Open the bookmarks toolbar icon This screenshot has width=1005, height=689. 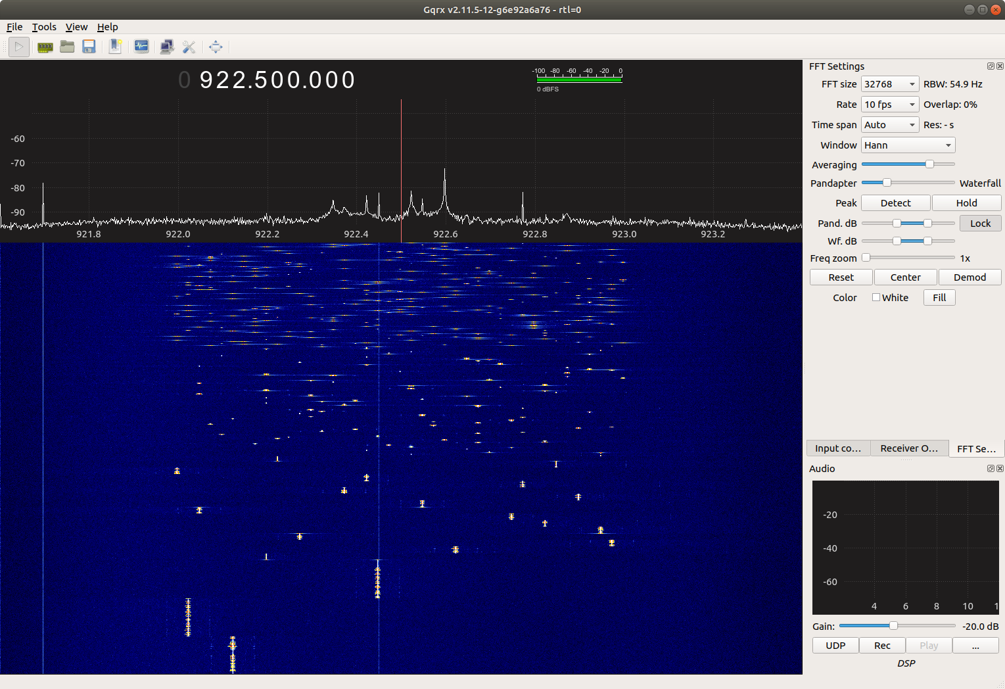[x=115, y=47]
